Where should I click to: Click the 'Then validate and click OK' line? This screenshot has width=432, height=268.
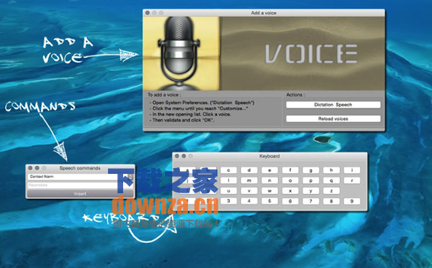pyautogui.click(x=182, y=120)
